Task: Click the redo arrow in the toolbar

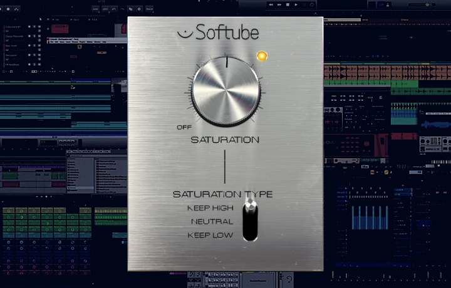Action: coord(122,9)
